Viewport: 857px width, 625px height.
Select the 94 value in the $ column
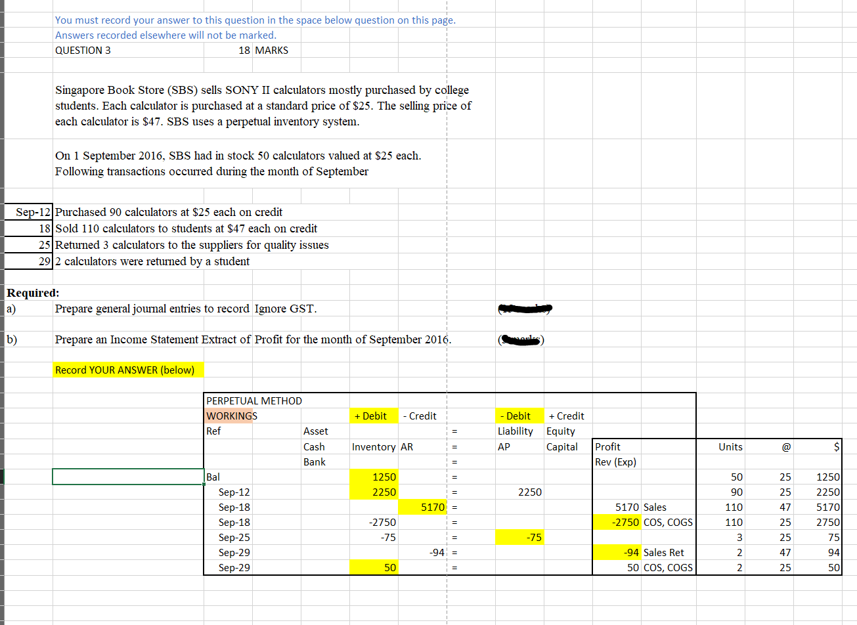coord(833,553)
